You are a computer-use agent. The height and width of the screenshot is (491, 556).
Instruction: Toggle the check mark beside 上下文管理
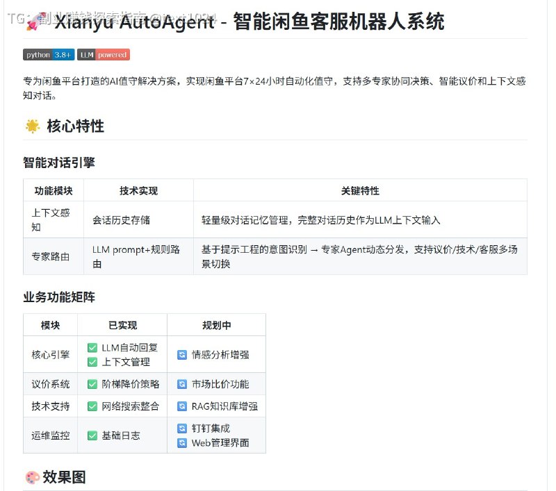[92, 361]
